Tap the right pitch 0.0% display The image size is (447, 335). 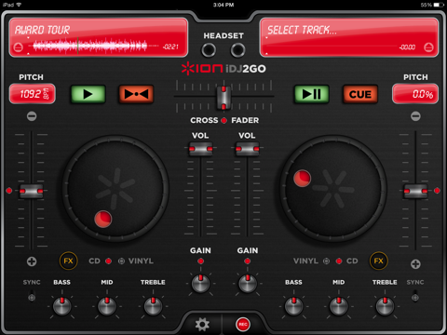[x=415, y=94]
